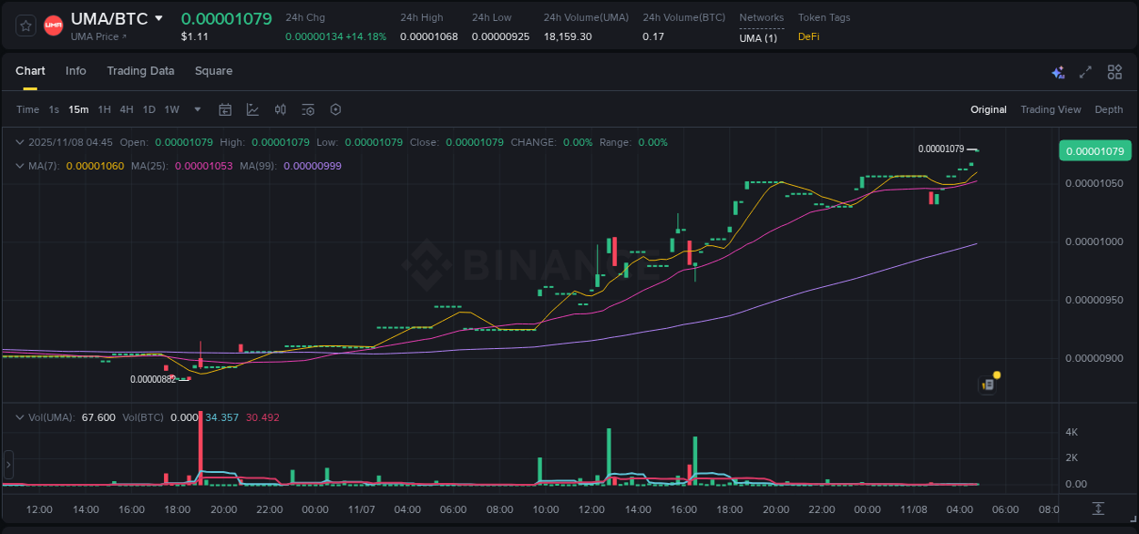Viewport: 1139px width, 534px height.
Task: Collapse the OHLC info row chevron
Action: point(19,142)
